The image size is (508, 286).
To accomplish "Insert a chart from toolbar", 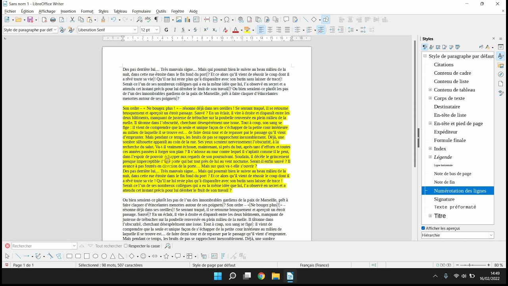I will pos(187,19).
